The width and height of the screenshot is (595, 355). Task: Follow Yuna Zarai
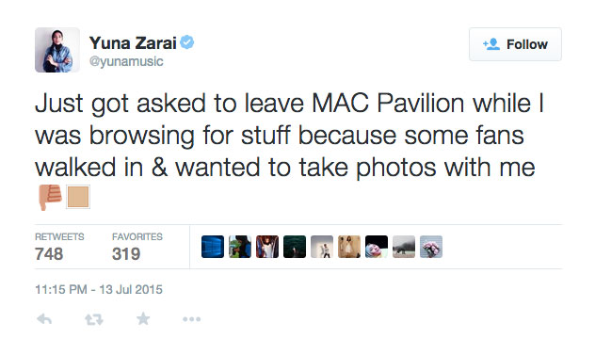point(515,44)
